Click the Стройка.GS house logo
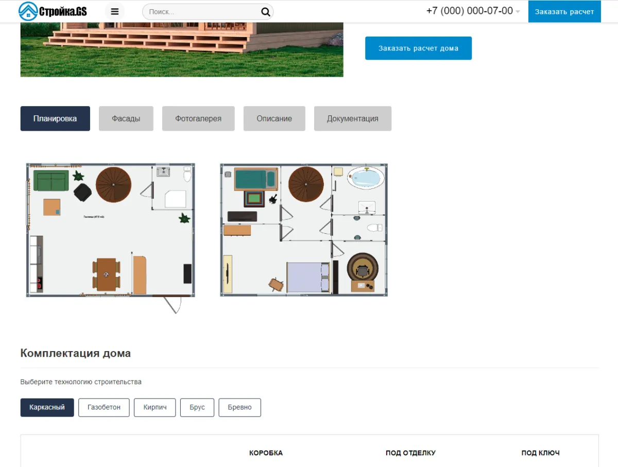 [53, 11]
